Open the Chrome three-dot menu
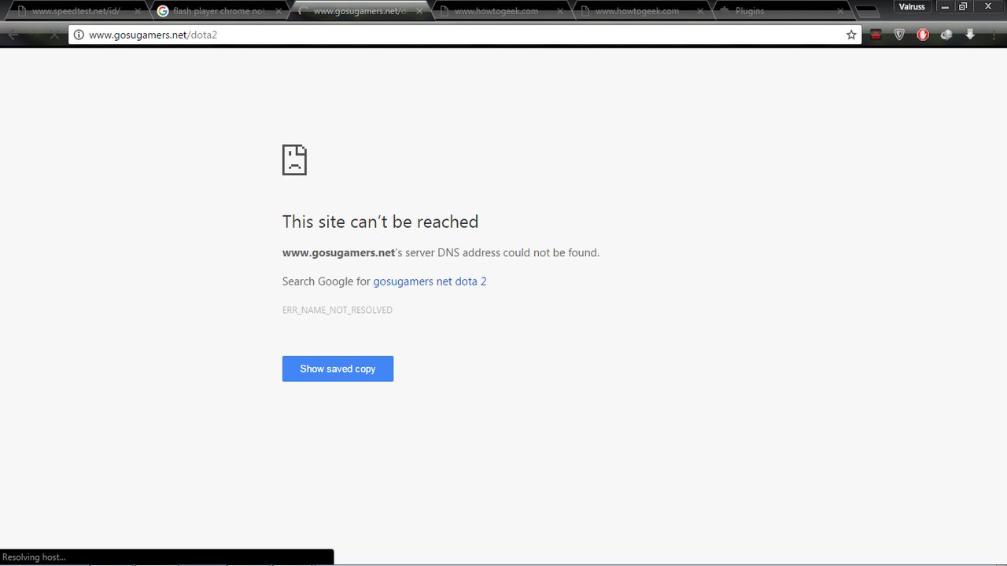 993,35
